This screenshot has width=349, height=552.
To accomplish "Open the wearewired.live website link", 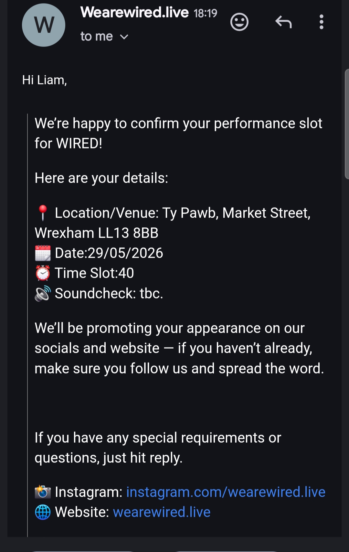I will (x=162, y=512).
